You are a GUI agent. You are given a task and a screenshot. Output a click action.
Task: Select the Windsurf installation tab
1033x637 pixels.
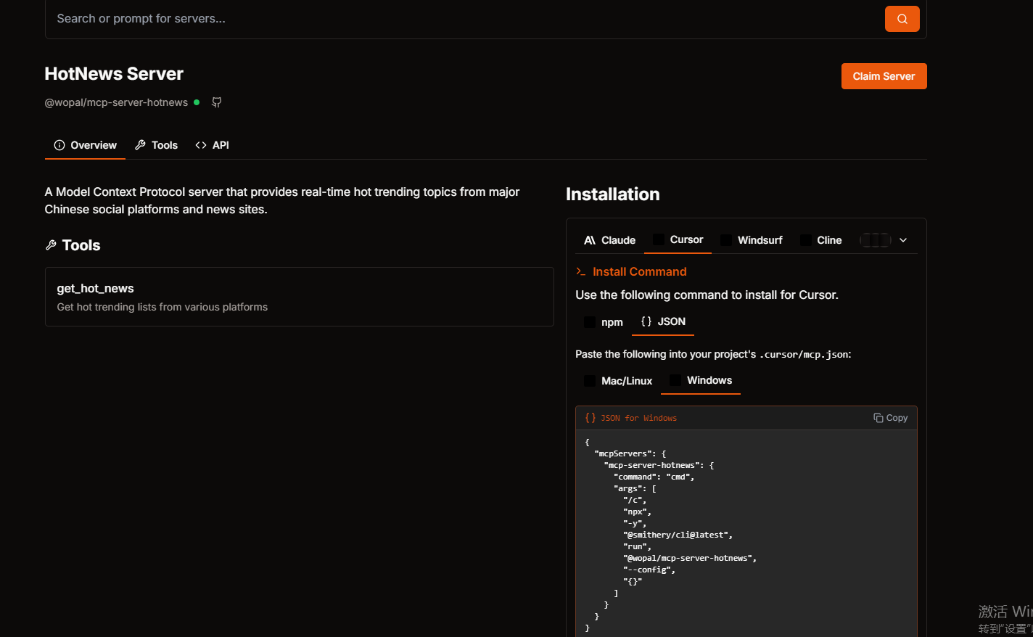point(752,240)
